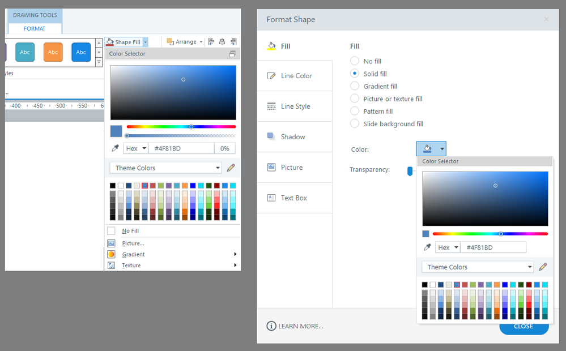The image size is (566, 351).
Task: Open the Hex color mode dropdown in the left panel
Action: [136, 148]
